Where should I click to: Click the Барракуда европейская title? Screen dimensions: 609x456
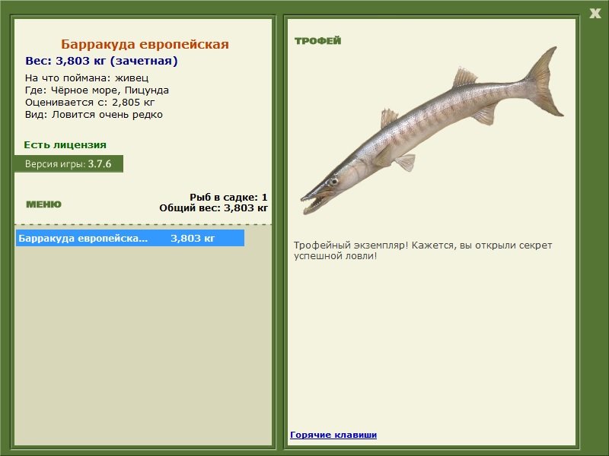[145, 44]
